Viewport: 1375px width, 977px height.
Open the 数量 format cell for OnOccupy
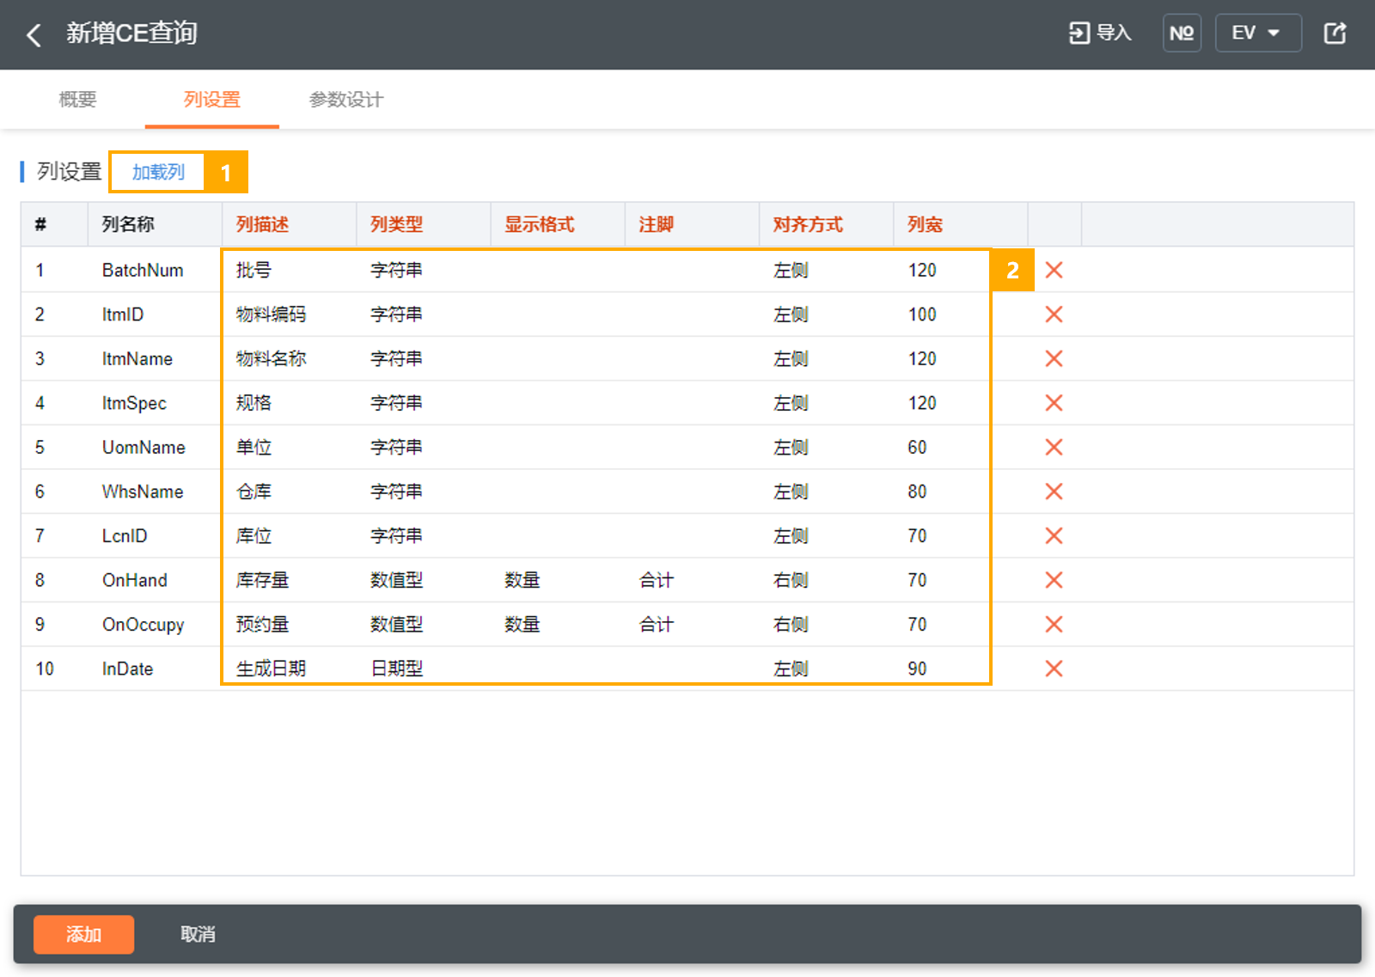tap(558, 625)
